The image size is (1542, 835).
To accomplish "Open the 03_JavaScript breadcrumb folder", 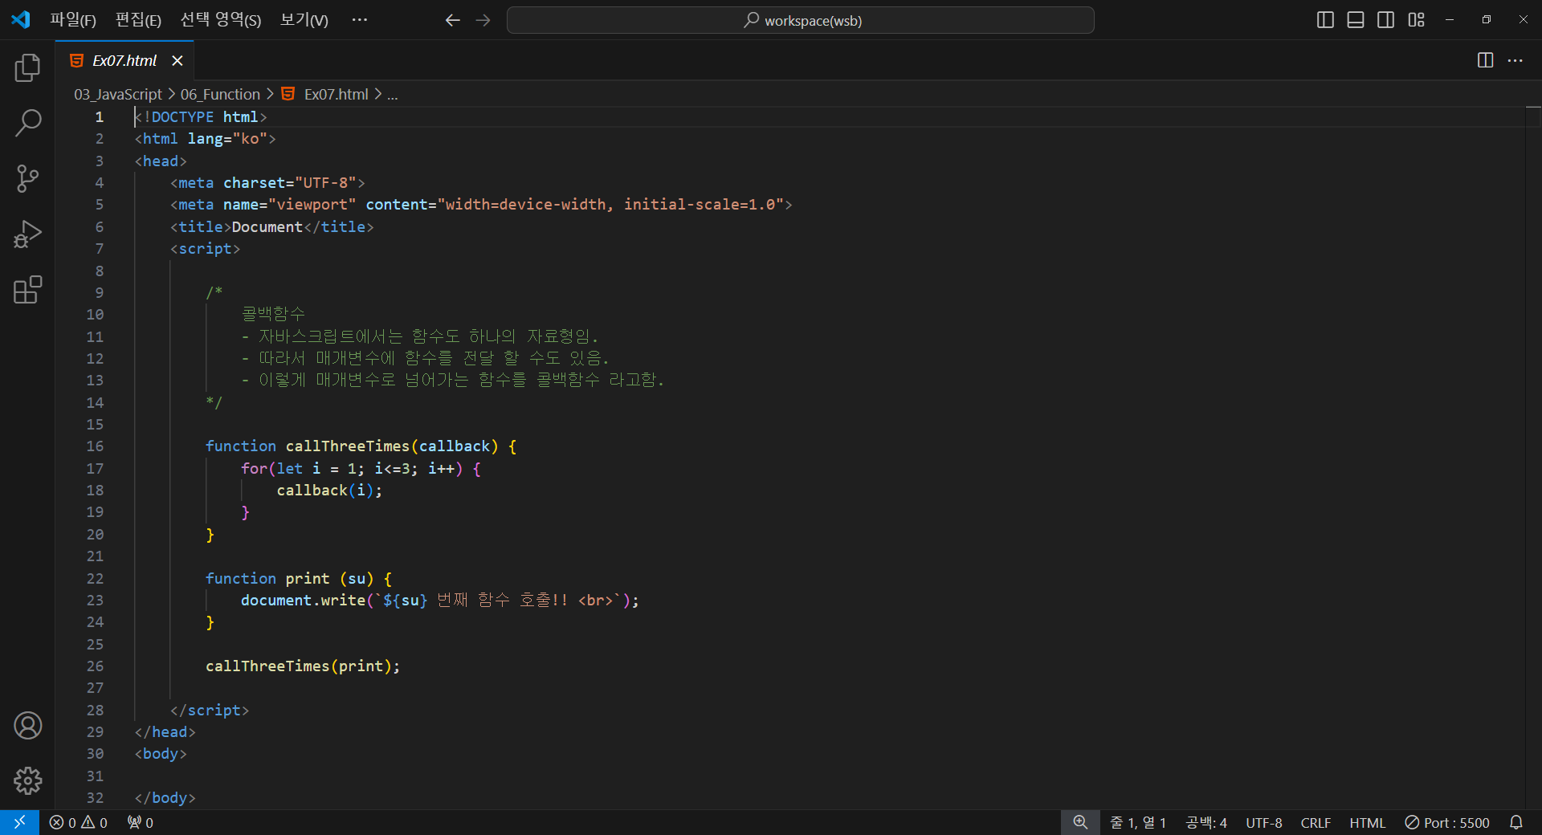I will pos(118,95).
